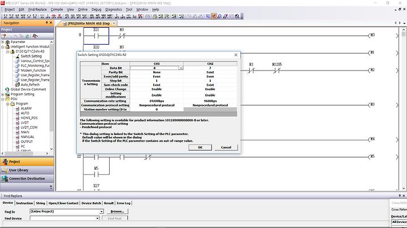Click the Browse... button
Screen dimensions: 407x228
118,212
